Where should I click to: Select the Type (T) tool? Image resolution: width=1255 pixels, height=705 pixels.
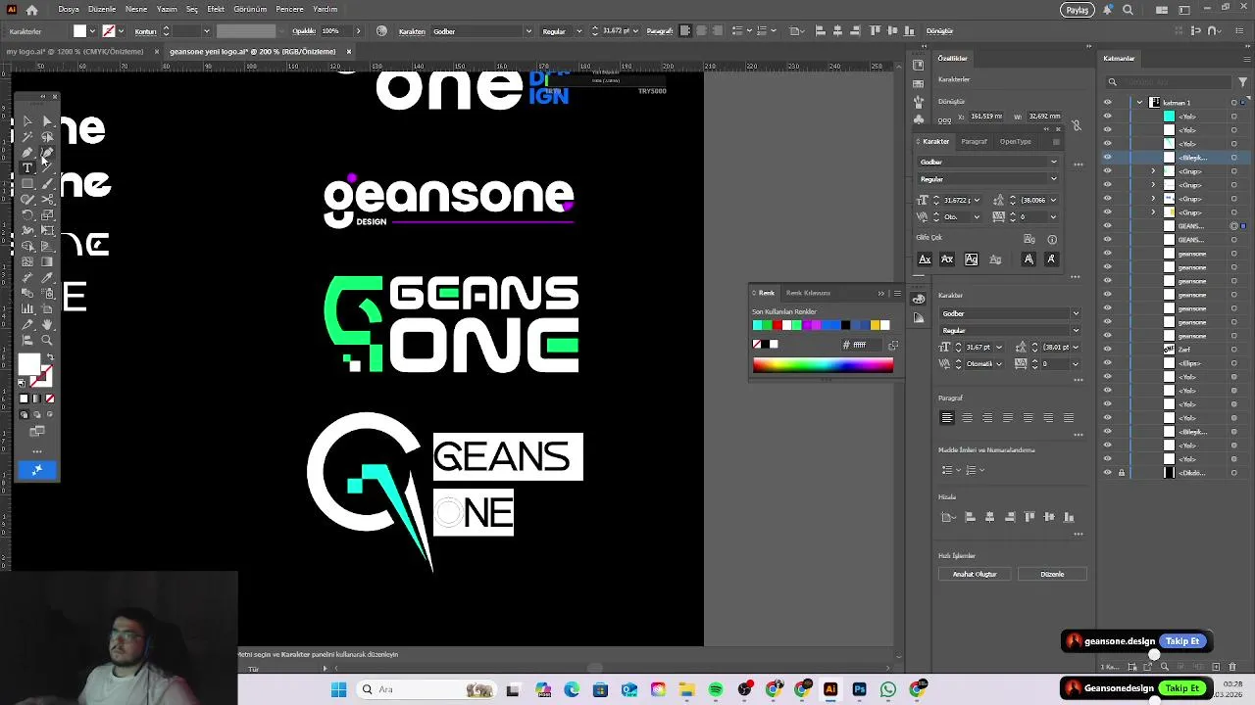coord(27,167)
